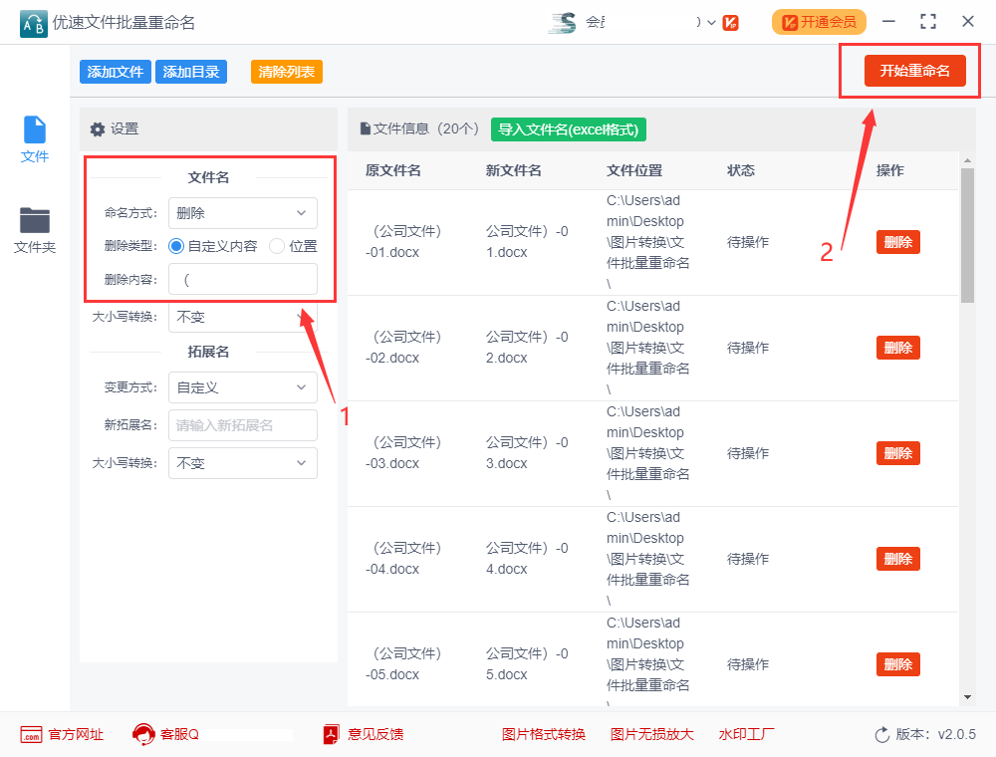Viewport: 996px width, 757px height.
Task: Delete the -02.docx row with 删除
Action: (x=898, y=348)
